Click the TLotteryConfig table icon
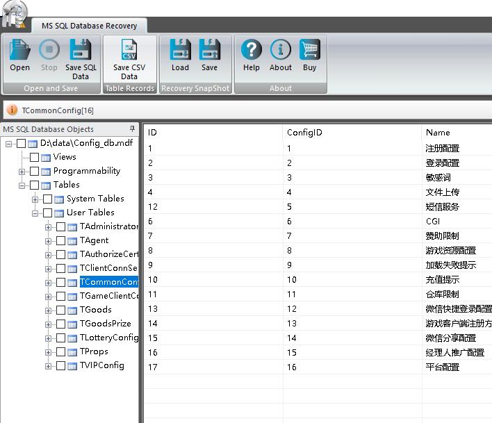 tap(72, 338)
